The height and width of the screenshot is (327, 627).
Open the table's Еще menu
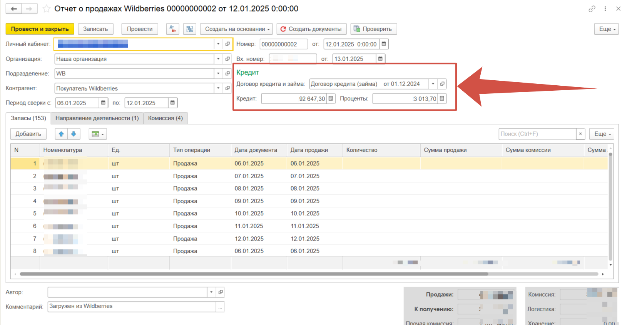click(x=602, y=134)
